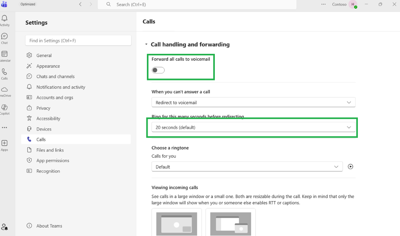Focus the Search (Ctrl+E) box
The height and width of the screenshot is (236, 400).
click(x=197, y=4)
